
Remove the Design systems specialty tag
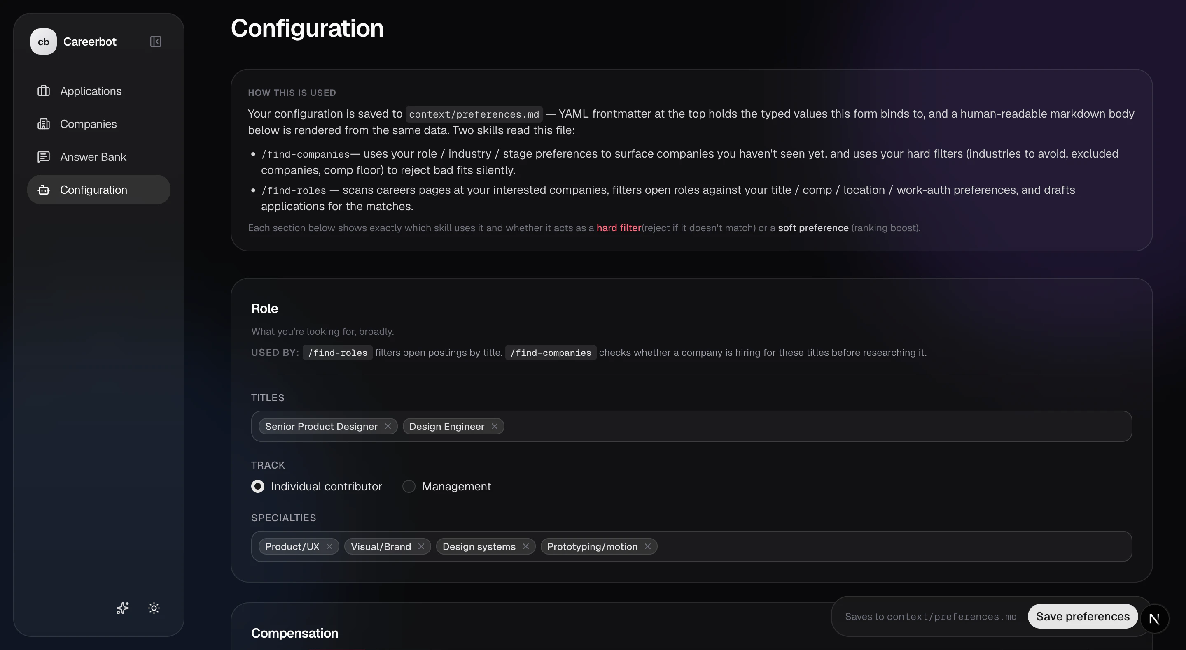525,546
